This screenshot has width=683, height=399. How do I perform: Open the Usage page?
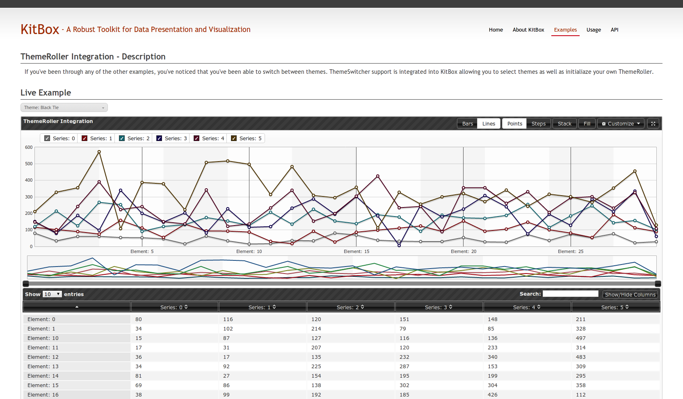(594, 30)
